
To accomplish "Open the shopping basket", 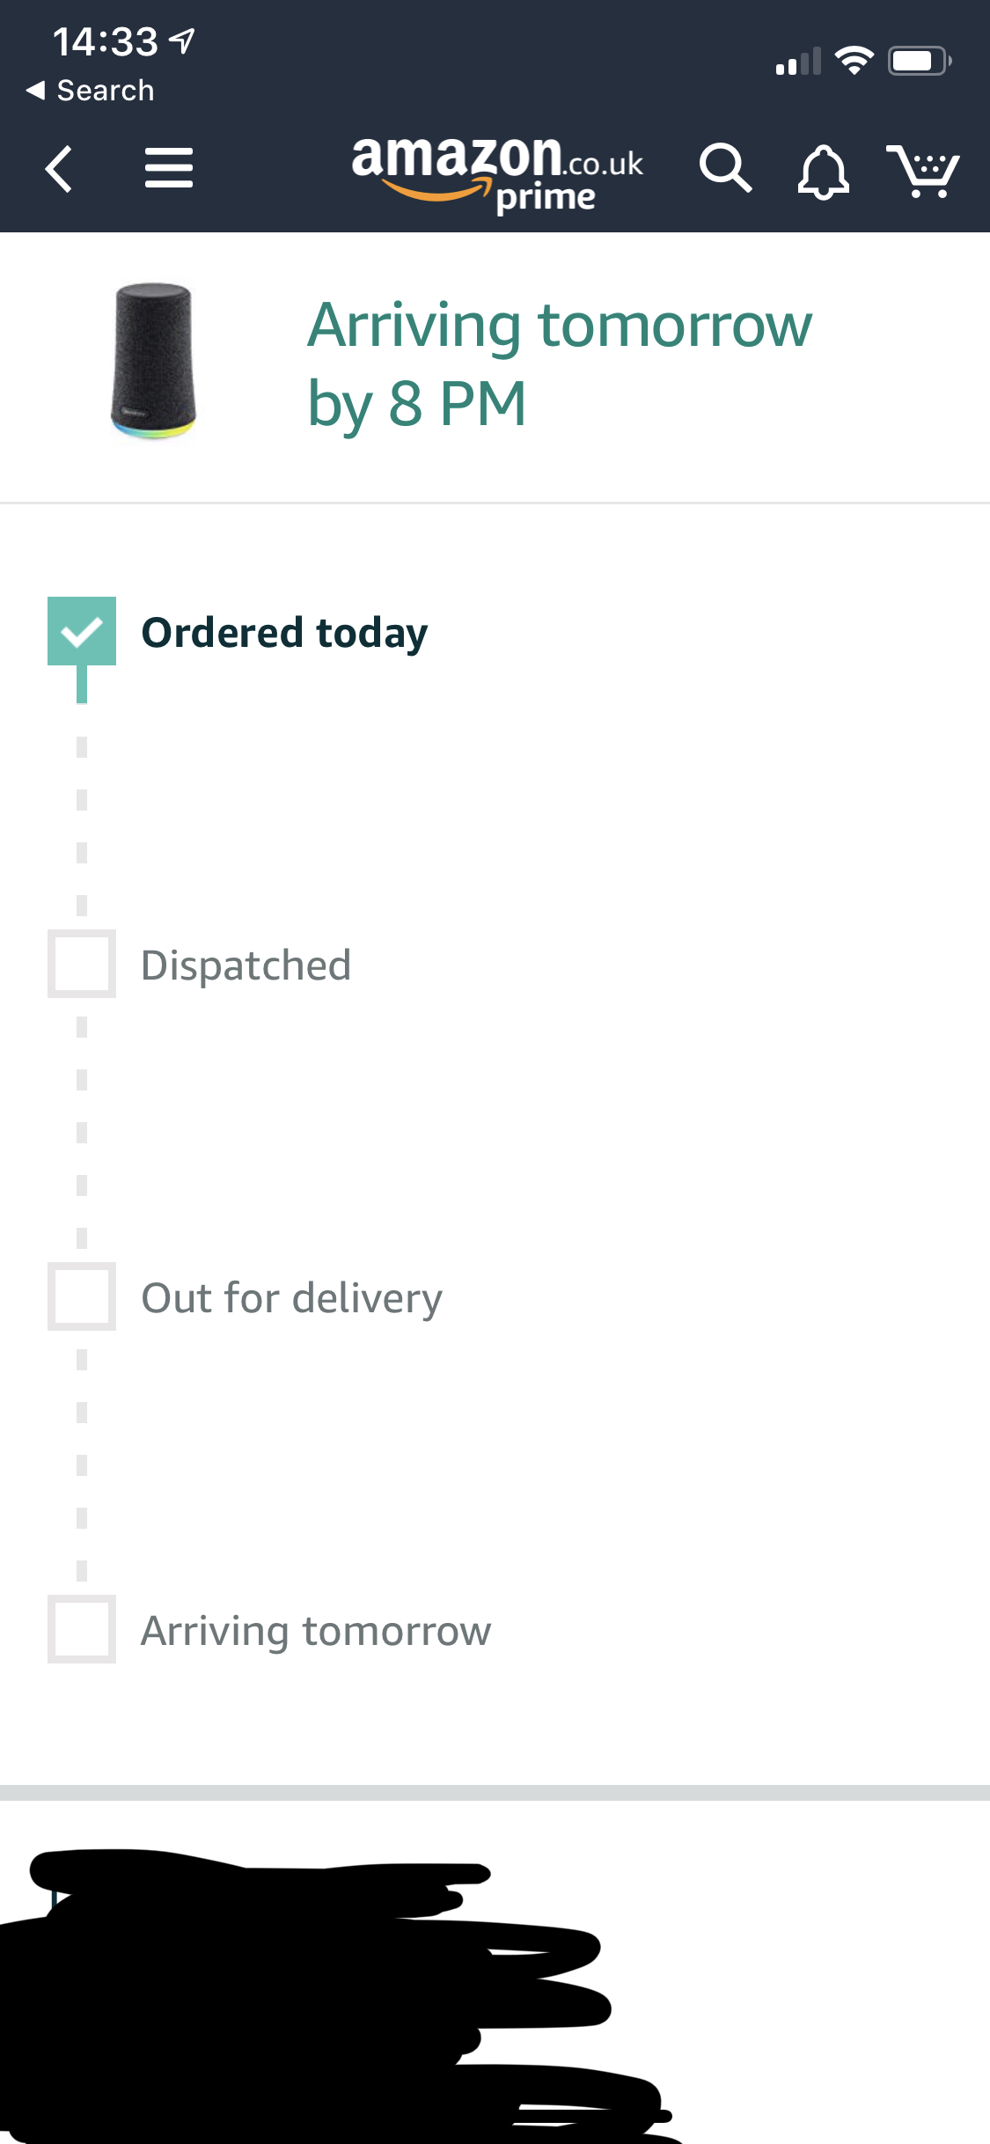I will [922, 170].
